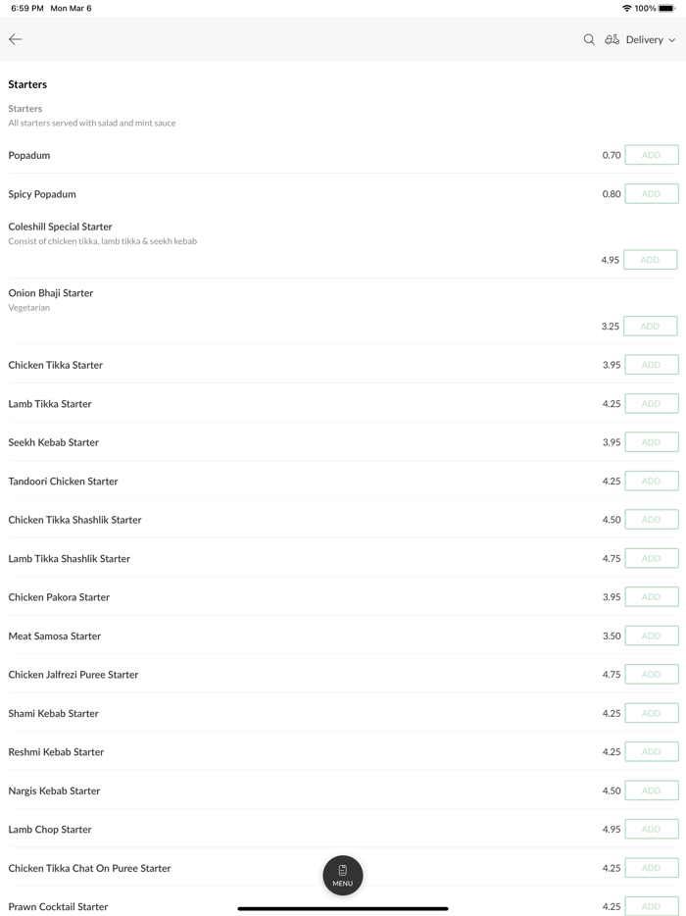Select the Seekh Kebab Starter item
Screen dimensions: 686x916
54,442
